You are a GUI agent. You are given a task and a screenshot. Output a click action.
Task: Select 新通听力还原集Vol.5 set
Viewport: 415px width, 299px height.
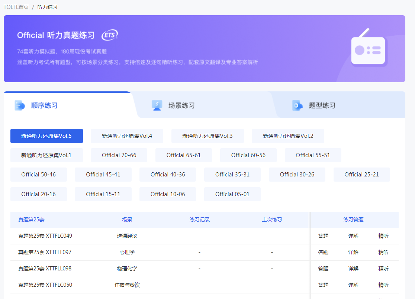click(46, 136)
